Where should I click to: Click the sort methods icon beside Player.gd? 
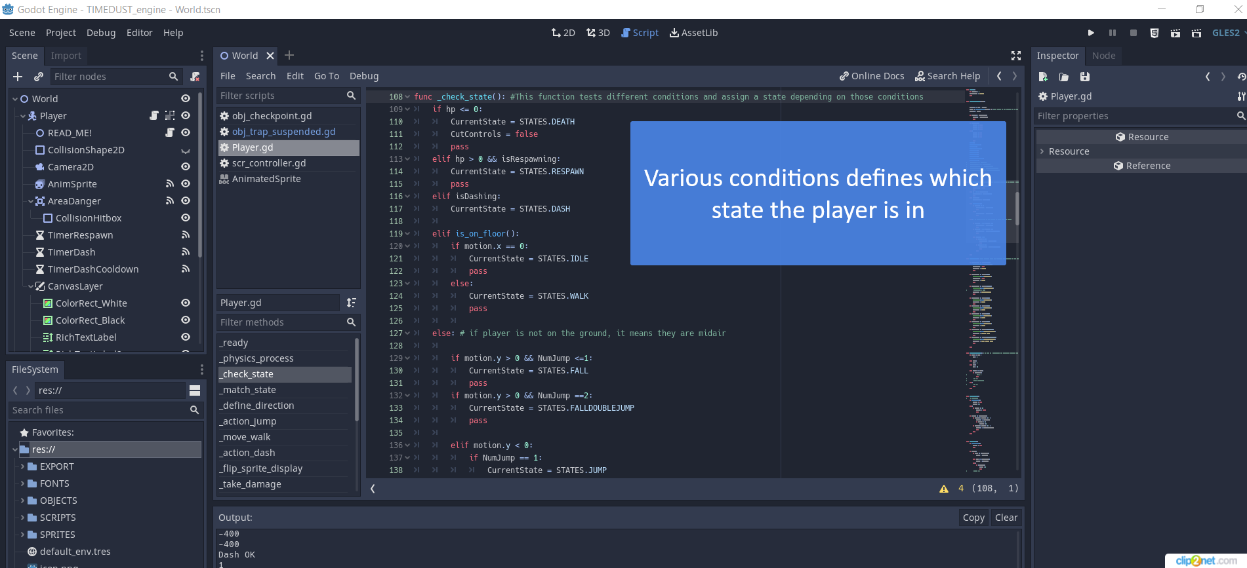tap(352, 303)
